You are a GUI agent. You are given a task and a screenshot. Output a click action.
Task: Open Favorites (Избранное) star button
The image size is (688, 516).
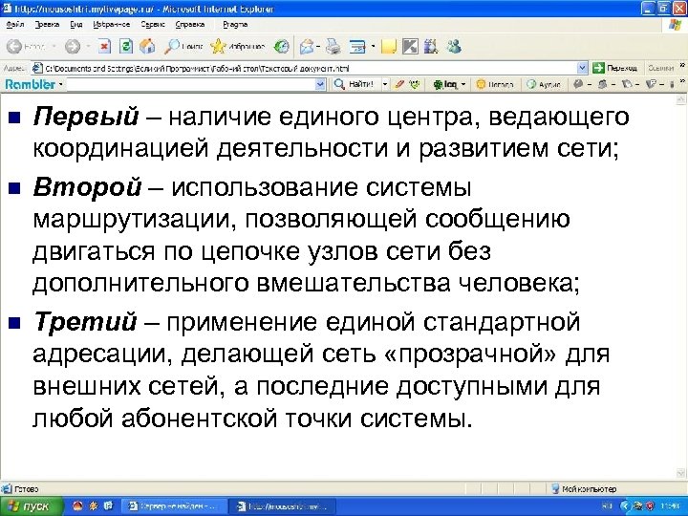click(237, 46)
